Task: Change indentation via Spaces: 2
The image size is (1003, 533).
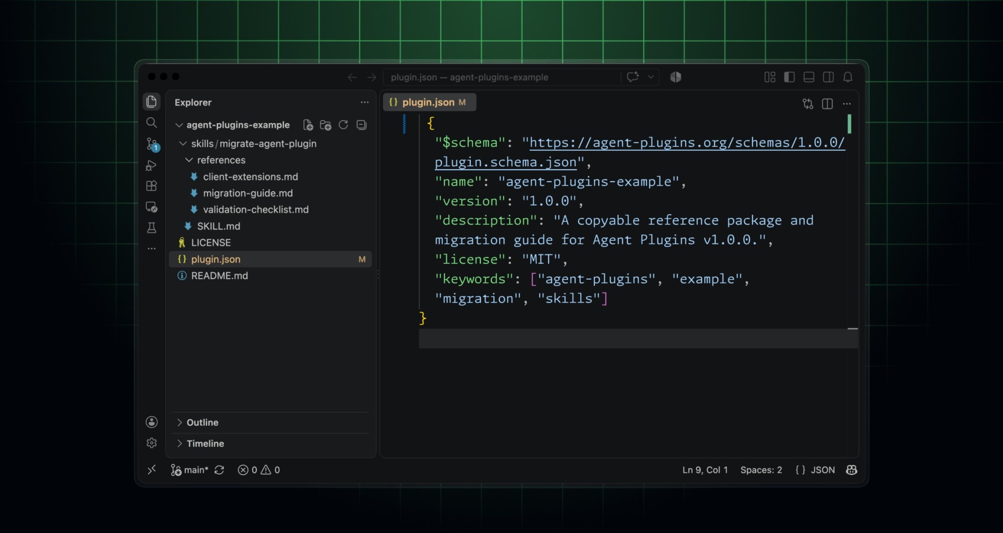Action: point(761,470)
